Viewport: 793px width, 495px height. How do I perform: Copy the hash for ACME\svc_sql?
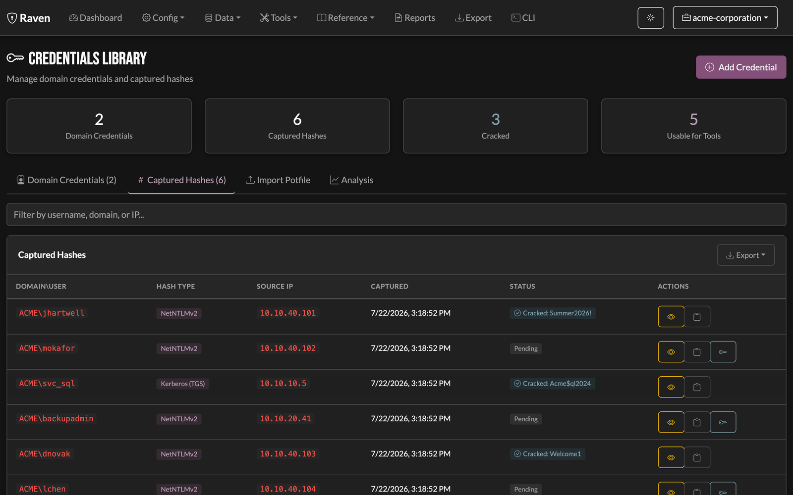(697, 387)
